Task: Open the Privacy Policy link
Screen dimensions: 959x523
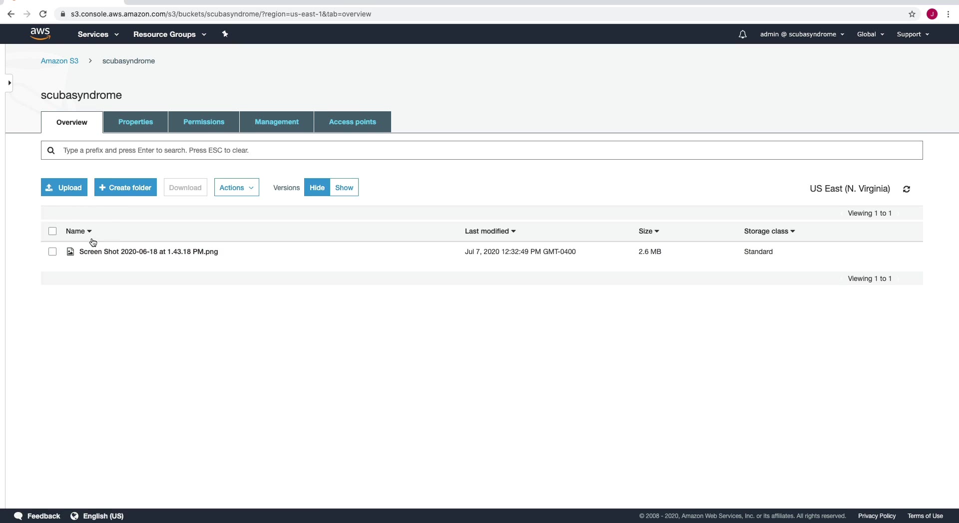Action: click(877, 516)
